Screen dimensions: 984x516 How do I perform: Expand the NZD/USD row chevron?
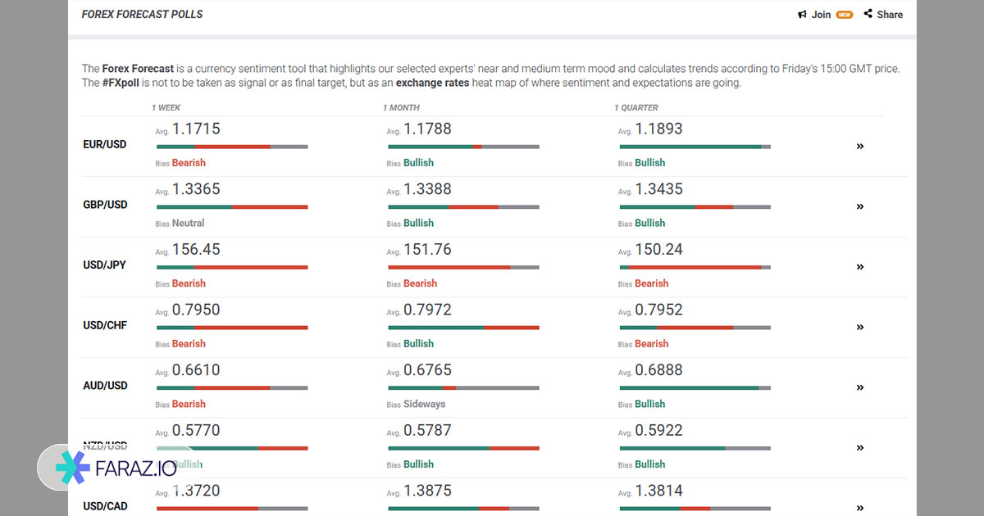click(x=860, y=448)
